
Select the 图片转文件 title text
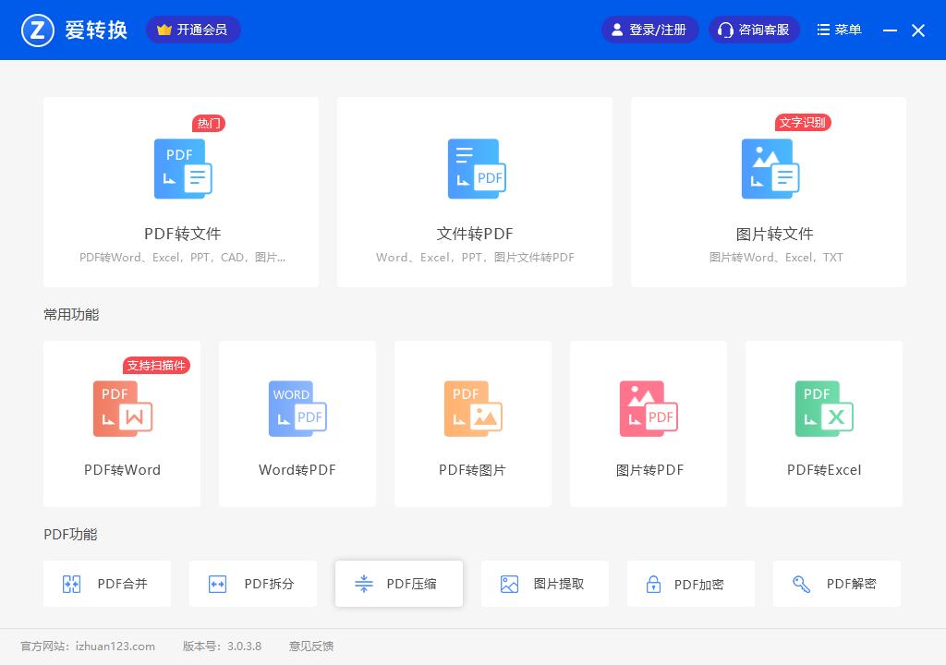coord(775,234)
